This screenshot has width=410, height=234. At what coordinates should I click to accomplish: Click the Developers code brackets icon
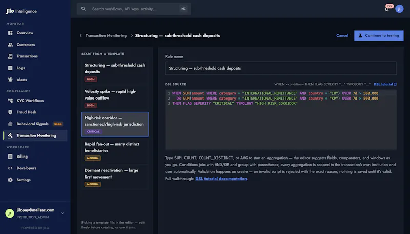10,168
